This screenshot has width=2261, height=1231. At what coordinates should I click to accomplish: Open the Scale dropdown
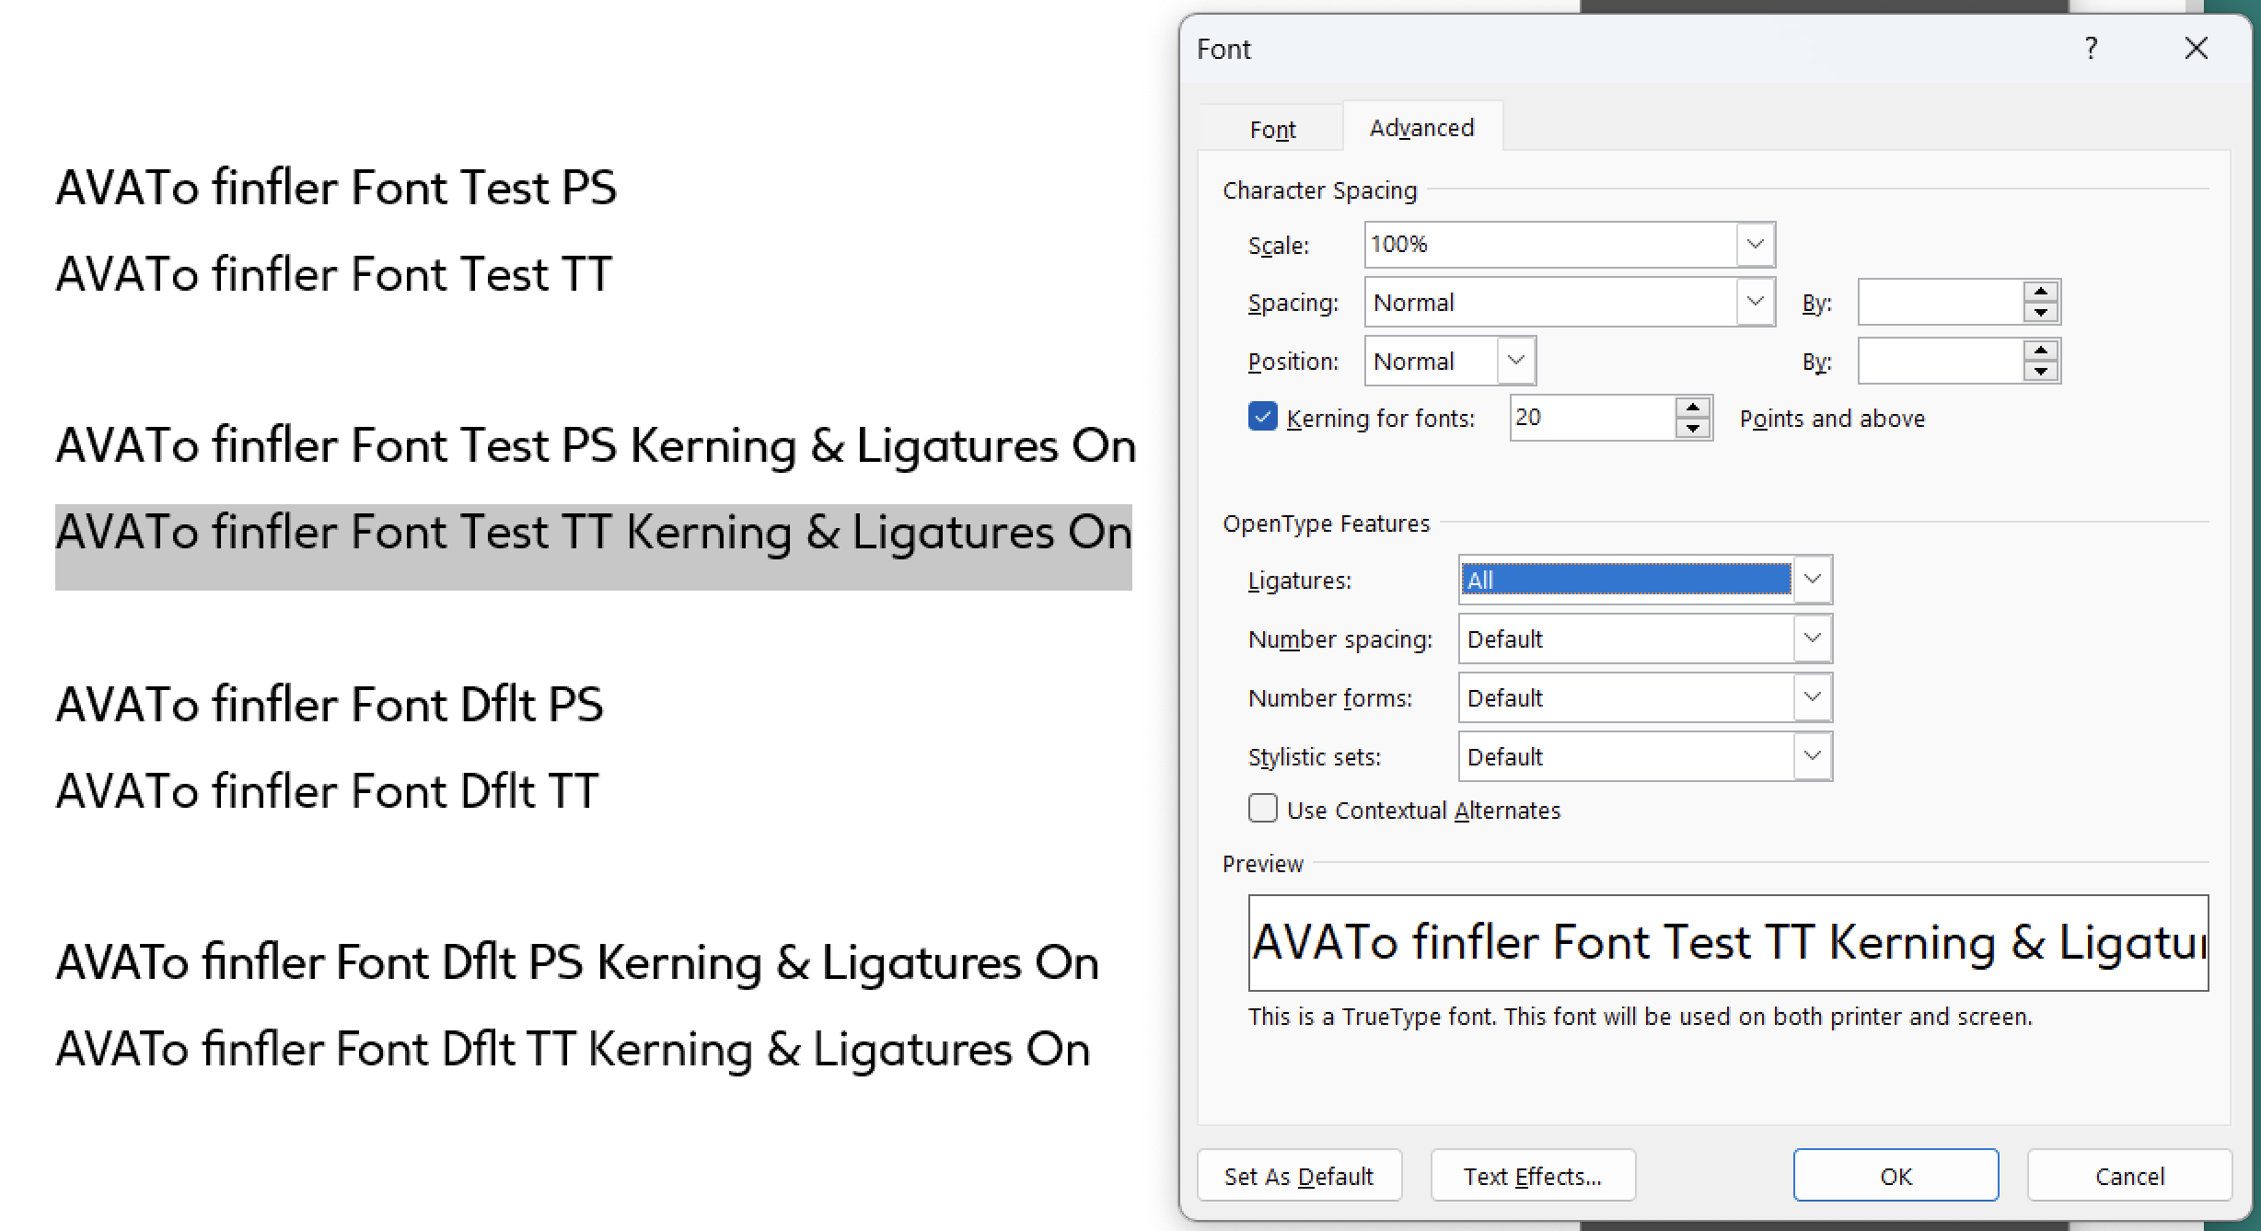tap(1755, 245)
